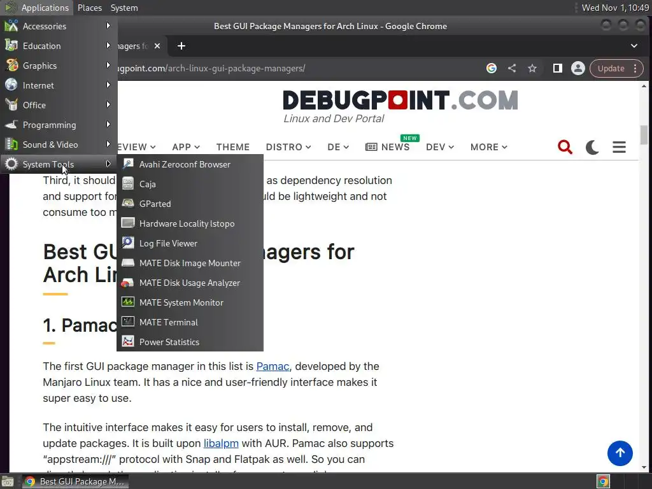
Task: Open the Places menu in top panel
Action: 89,8
